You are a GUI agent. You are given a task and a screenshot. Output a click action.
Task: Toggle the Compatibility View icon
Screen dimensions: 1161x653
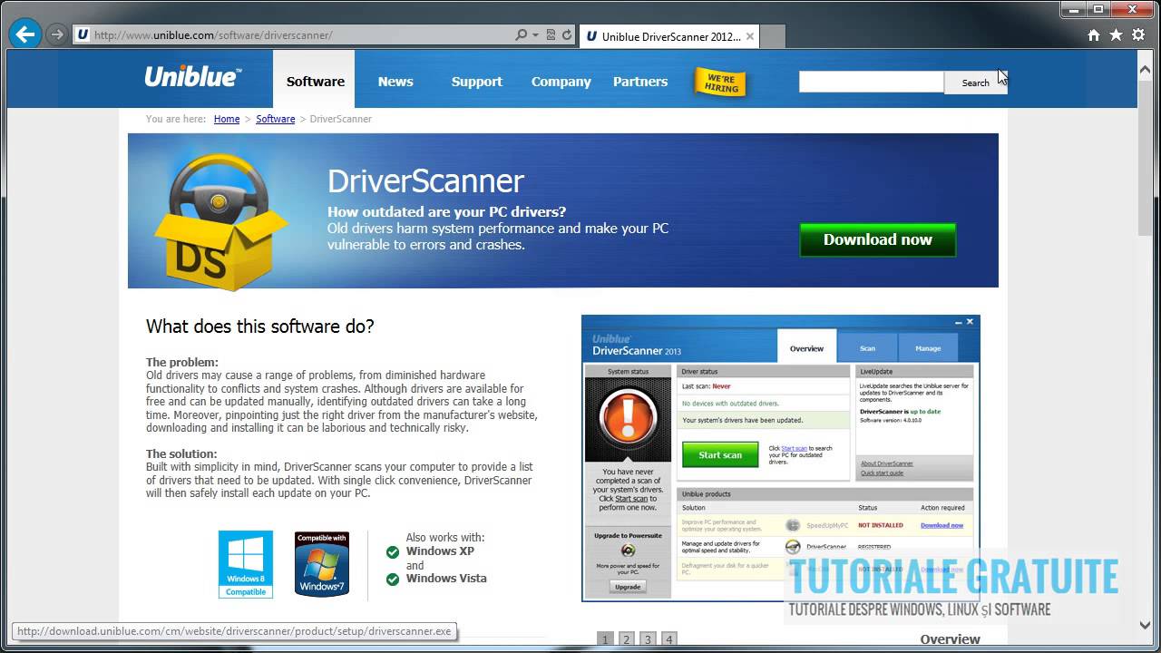tap(551, 35)
